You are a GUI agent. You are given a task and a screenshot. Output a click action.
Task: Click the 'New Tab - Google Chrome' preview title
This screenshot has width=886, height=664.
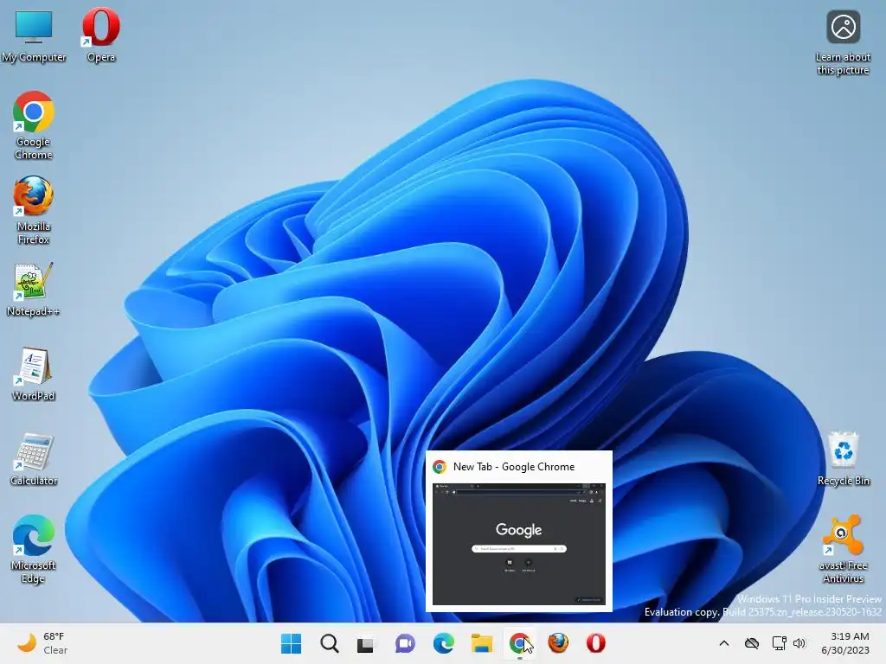coord(514,467)
